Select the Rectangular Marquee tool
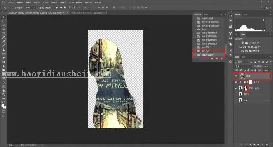 pyautogui.click(x=3, y=21)
